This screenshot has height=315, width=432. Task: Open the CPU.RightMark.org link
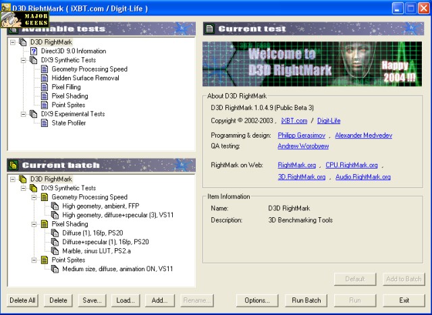[x=351, y=165]
